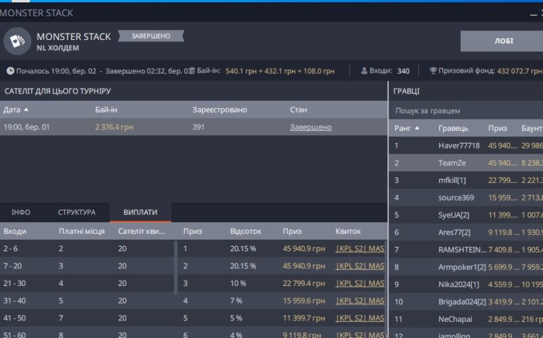This screenshot has height=338, width=543.
Task: Open KPL S2 ticket link for prize 4
Action: (x=360, y=301)
